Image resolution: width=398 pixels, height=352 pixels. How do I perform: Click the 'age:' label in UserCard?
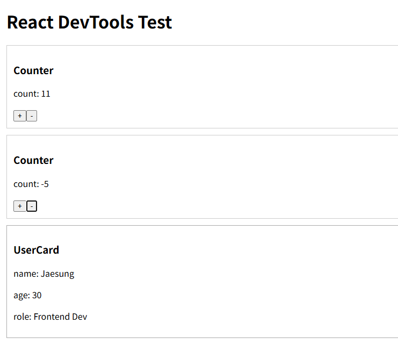21,296
